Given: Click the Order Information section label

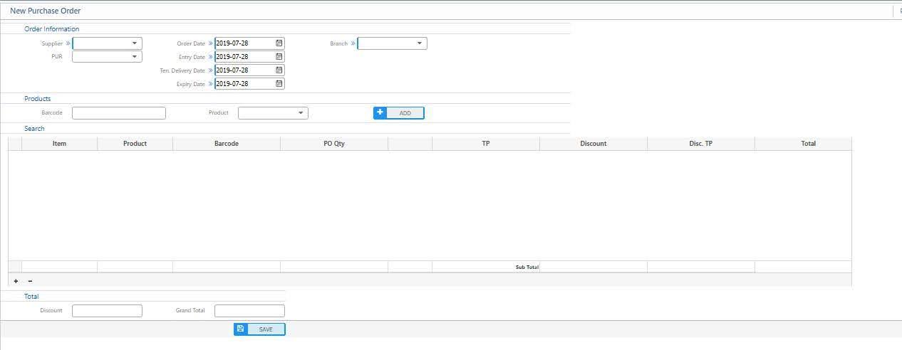Looking at the screenshot, I should (x=52, y=29).
